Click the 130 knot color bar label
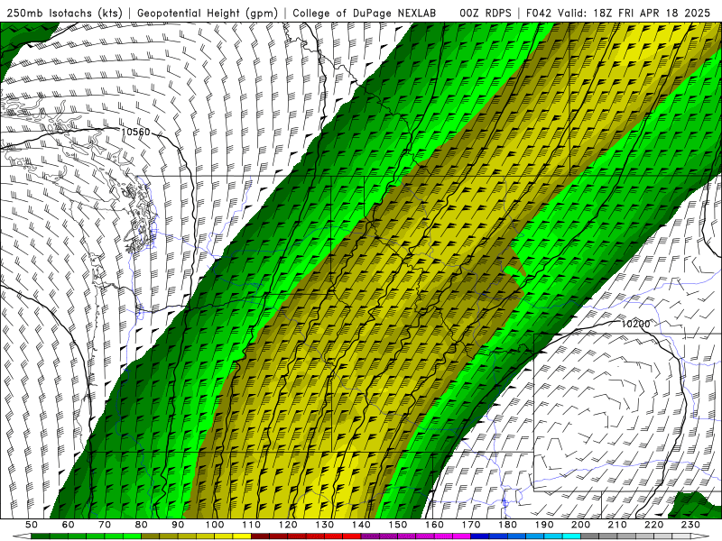The width and height of the screenshot is (722, 541). tap(324, 525)
